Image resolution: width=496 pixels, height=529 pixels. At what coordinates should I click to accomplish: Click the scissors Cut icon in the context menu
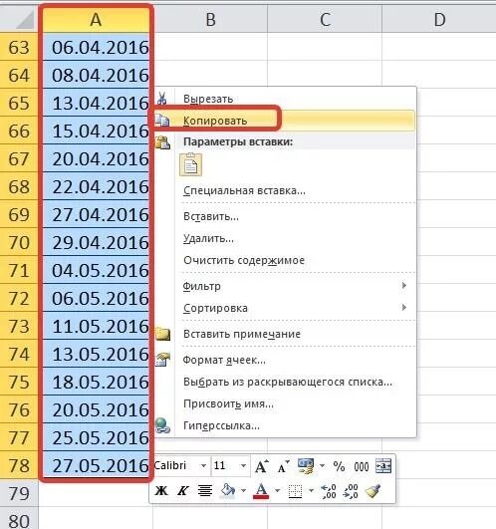pyautogui.click(x=162, y=99)
